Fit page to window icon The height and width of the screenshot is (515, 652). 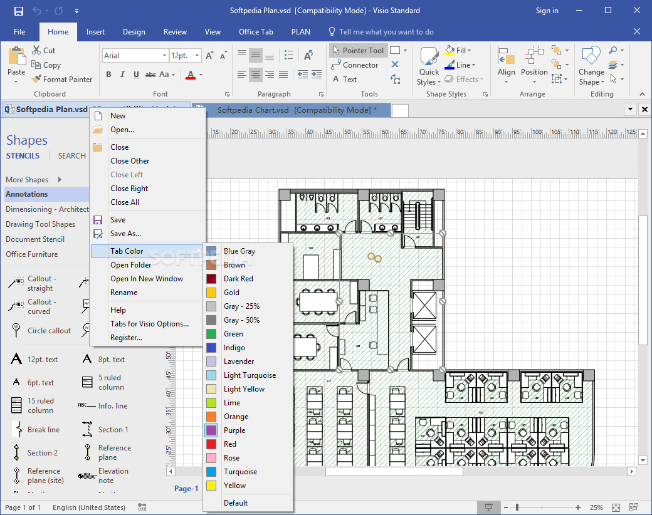tap(616, 507)
